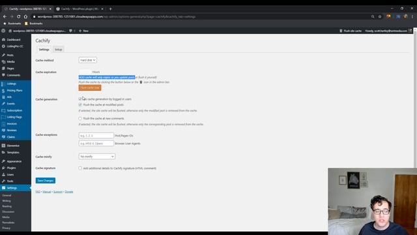Open Pricing Plans menu item

click(x=14, y=91)
